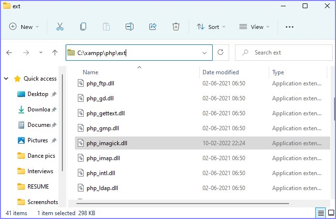Switch to details view in status bar

point(320,213)
